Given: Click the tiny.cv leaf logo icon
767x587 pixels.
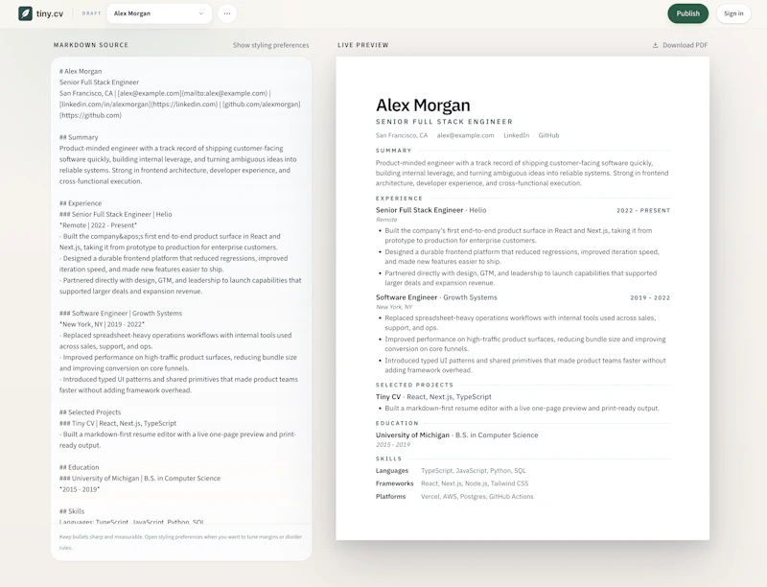Looking at the screenshot, I should pos(26,13).
